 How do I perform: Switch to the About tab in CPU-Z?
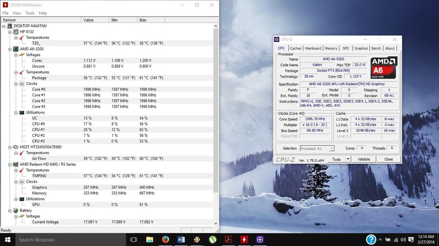pos(390,49)
